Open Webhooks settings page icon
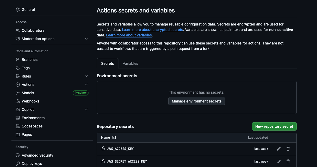The height and width of the screenshot is (167, 317). click(x=18, y=101)
